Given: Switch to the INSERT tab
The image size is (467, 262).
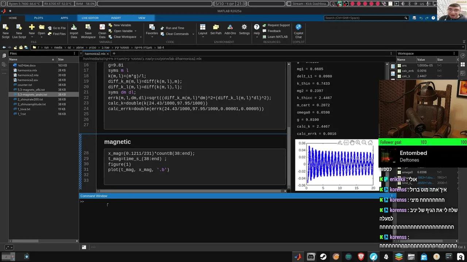Looking at the screenshot, I should click(x=116, y=18).
